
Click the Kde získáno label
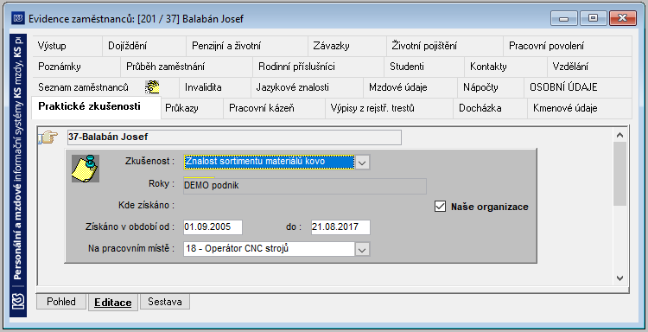146,205
